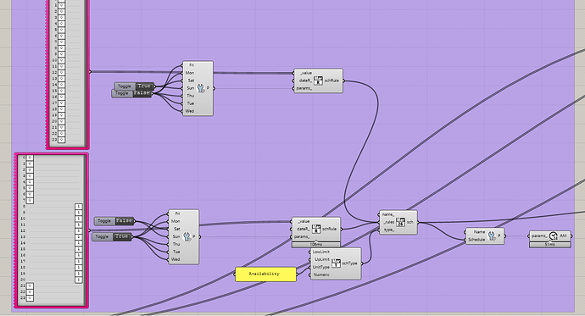Click the LowLimit input port
The image size is (585, 316).
point(320,252)
